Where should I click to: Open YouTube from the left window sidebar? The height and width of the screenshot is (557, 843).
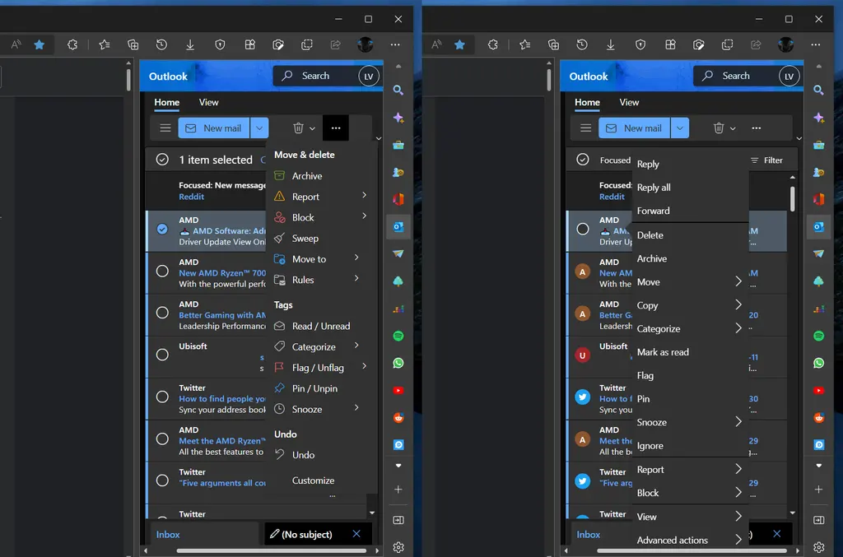pos(398,391)
